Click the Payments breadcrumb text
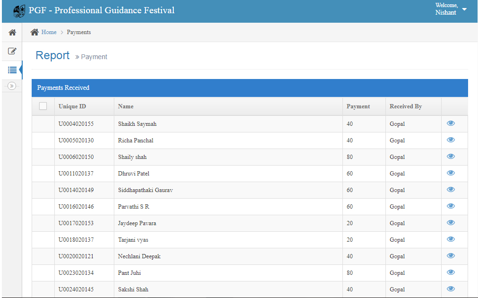The height and width of the screenshot is (298, 478). 79,32
